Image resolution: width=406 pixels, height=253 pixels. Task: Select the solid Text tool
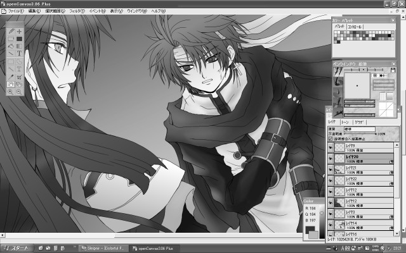point(19,53)
